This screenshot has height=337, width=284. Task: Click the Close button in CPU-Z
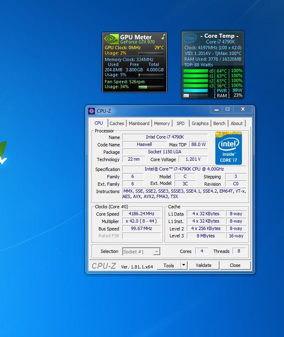pos(235,265)
